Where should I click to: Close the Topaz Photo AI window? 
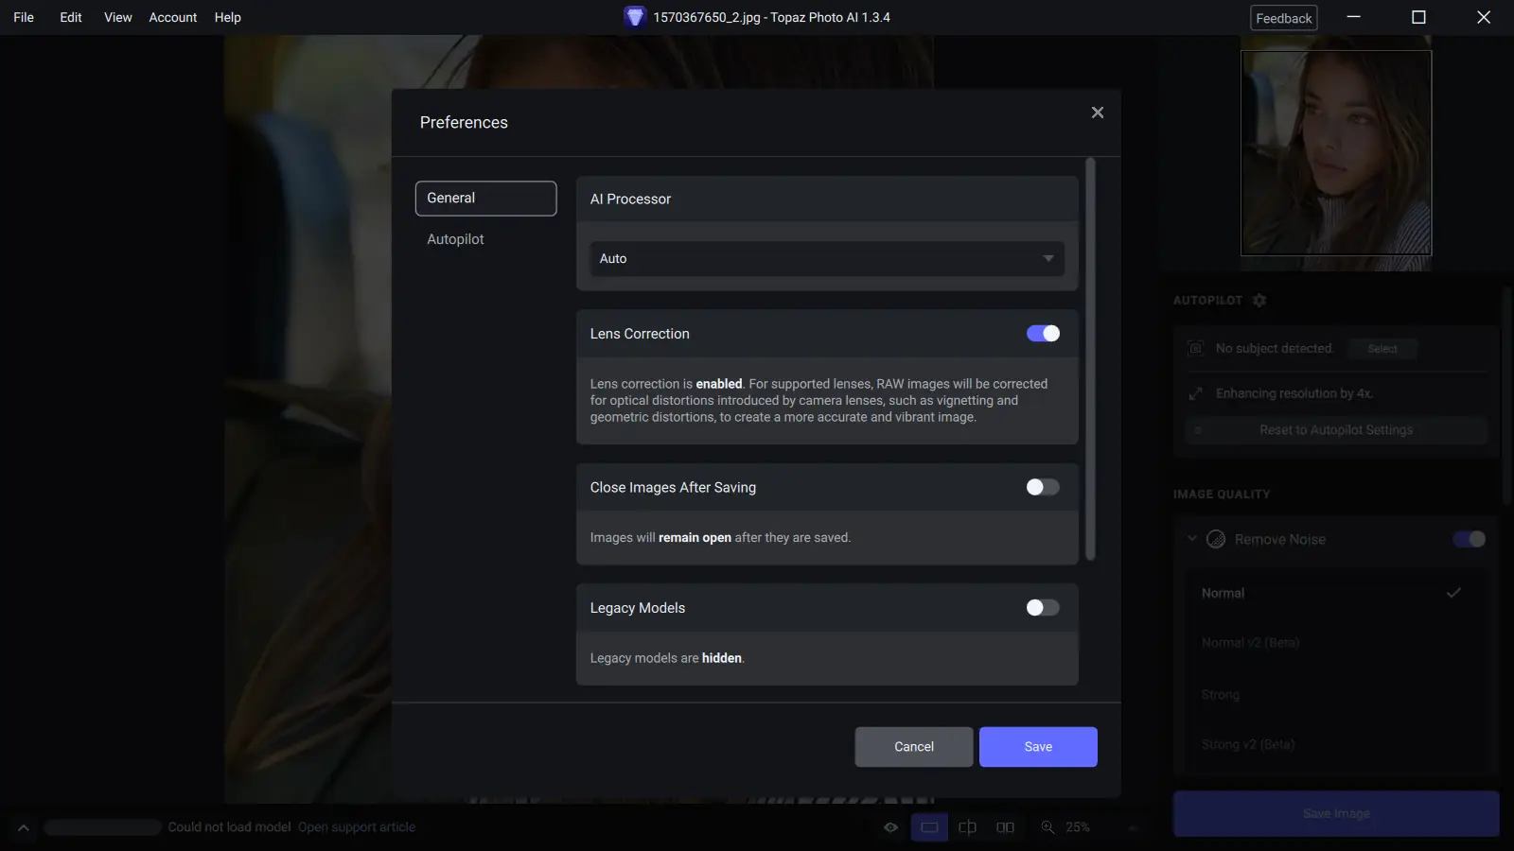pyautogui.click(x=1484, y=17)
